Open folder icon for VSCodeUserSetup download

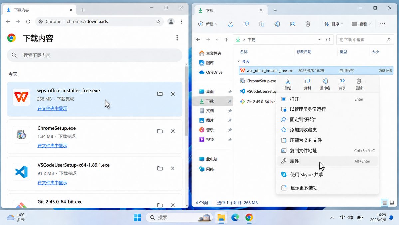point(160,168)
